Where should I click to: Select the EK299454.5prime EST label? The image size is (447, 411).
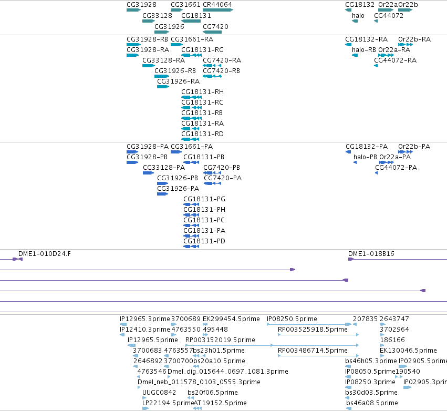coord(231,319)
